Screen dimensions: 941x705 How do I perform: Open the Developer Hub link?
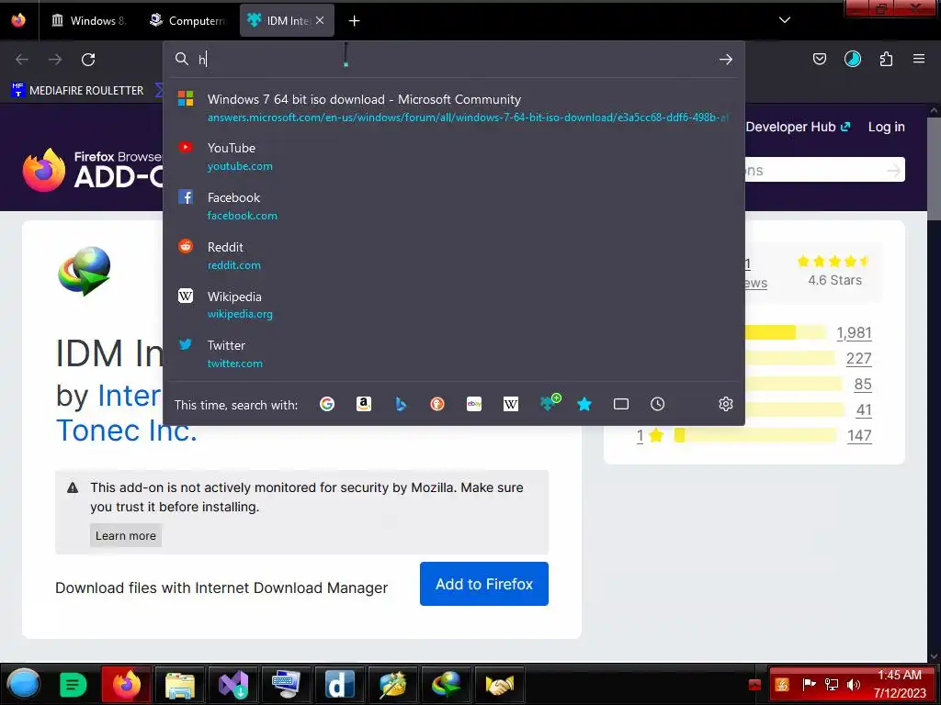point(798,127)
